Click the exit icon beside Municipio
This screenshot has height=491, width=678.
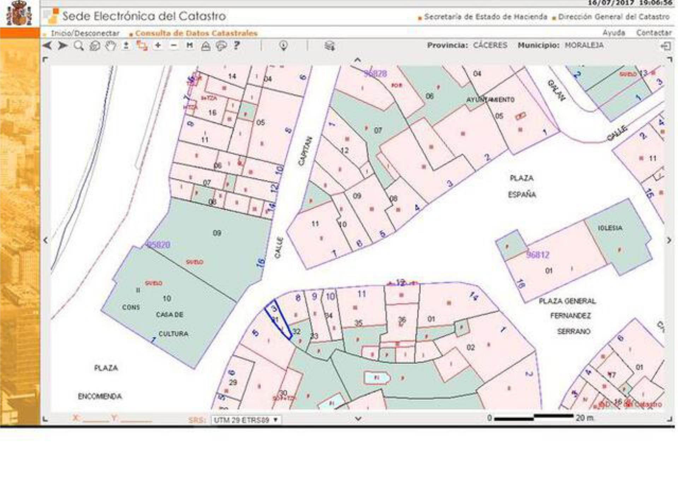(666, 46)
